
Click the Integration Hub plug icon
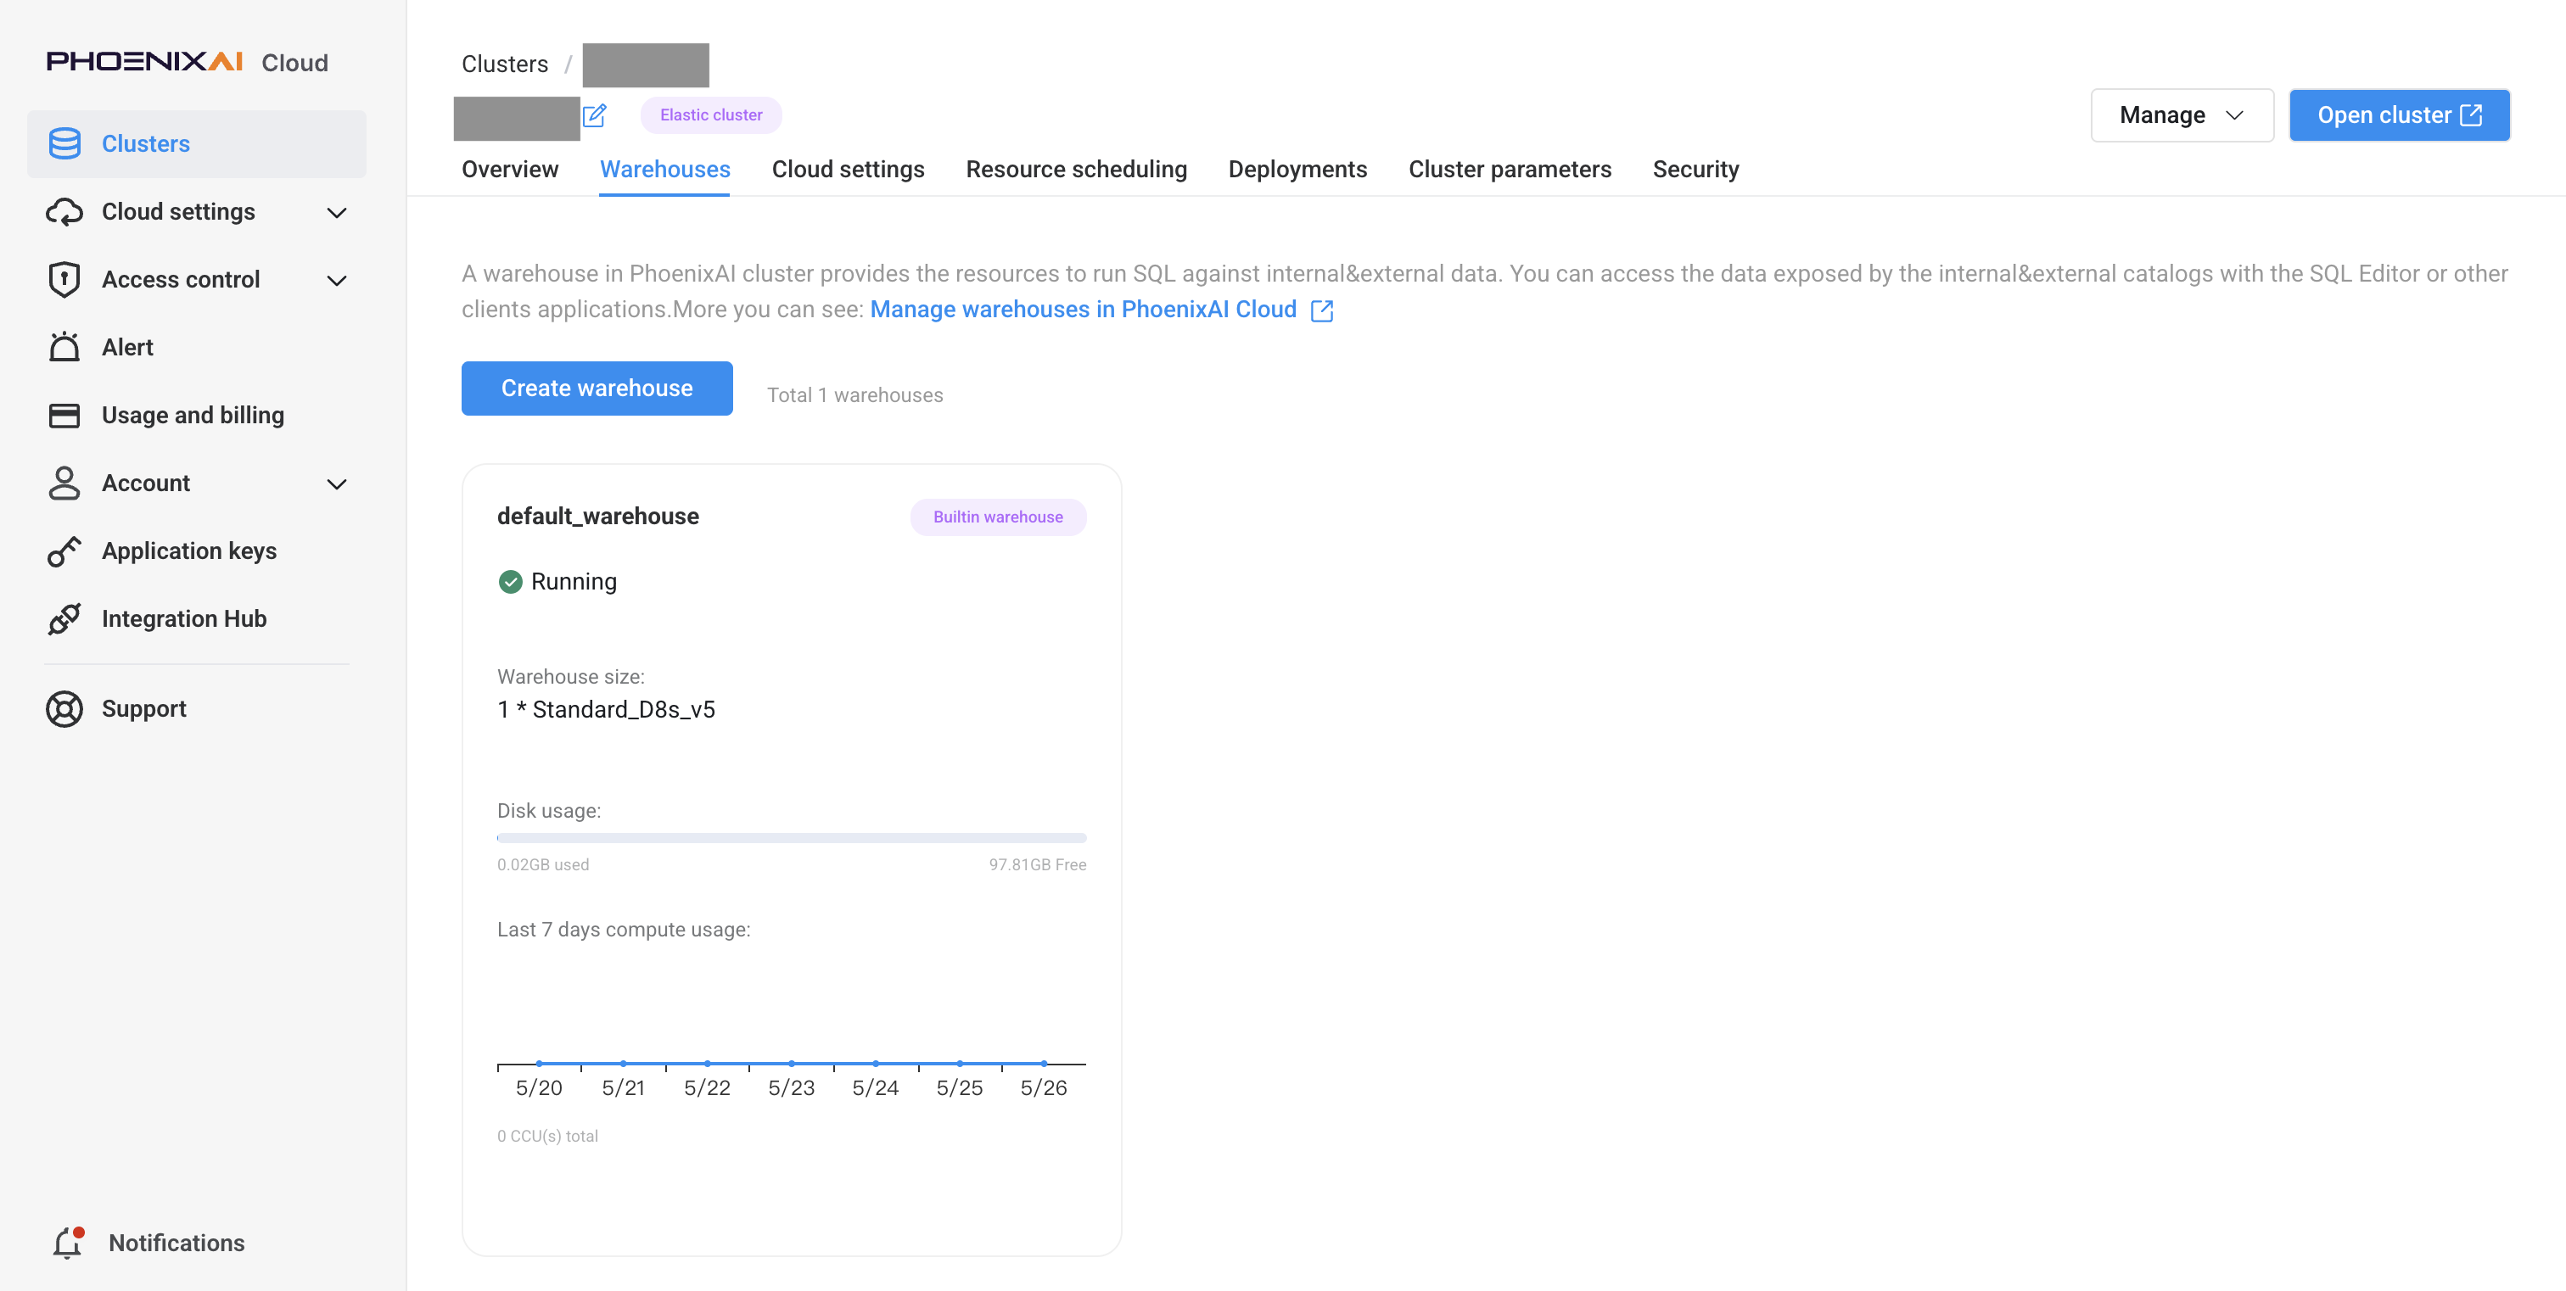64,618
